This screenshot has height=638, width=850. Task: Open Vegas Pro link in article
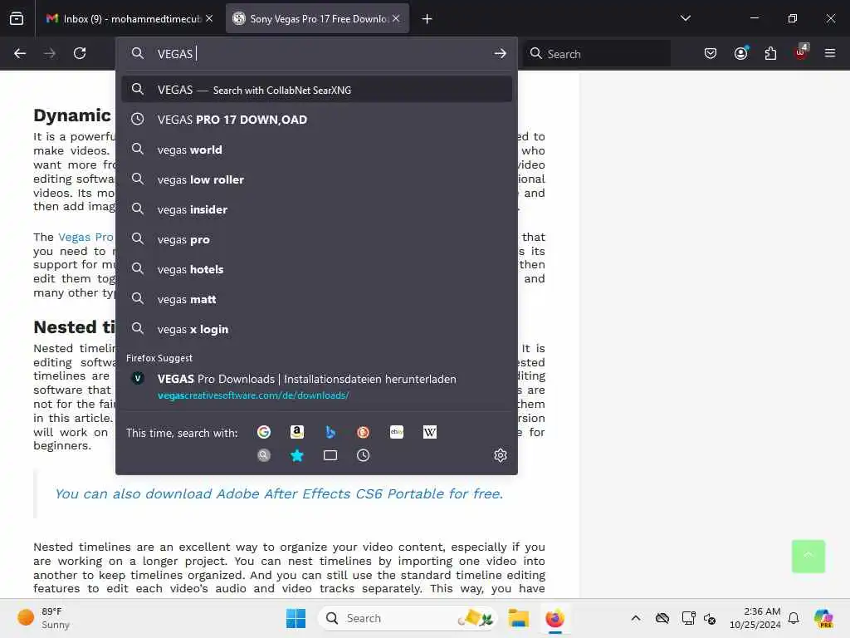point(85,237)
